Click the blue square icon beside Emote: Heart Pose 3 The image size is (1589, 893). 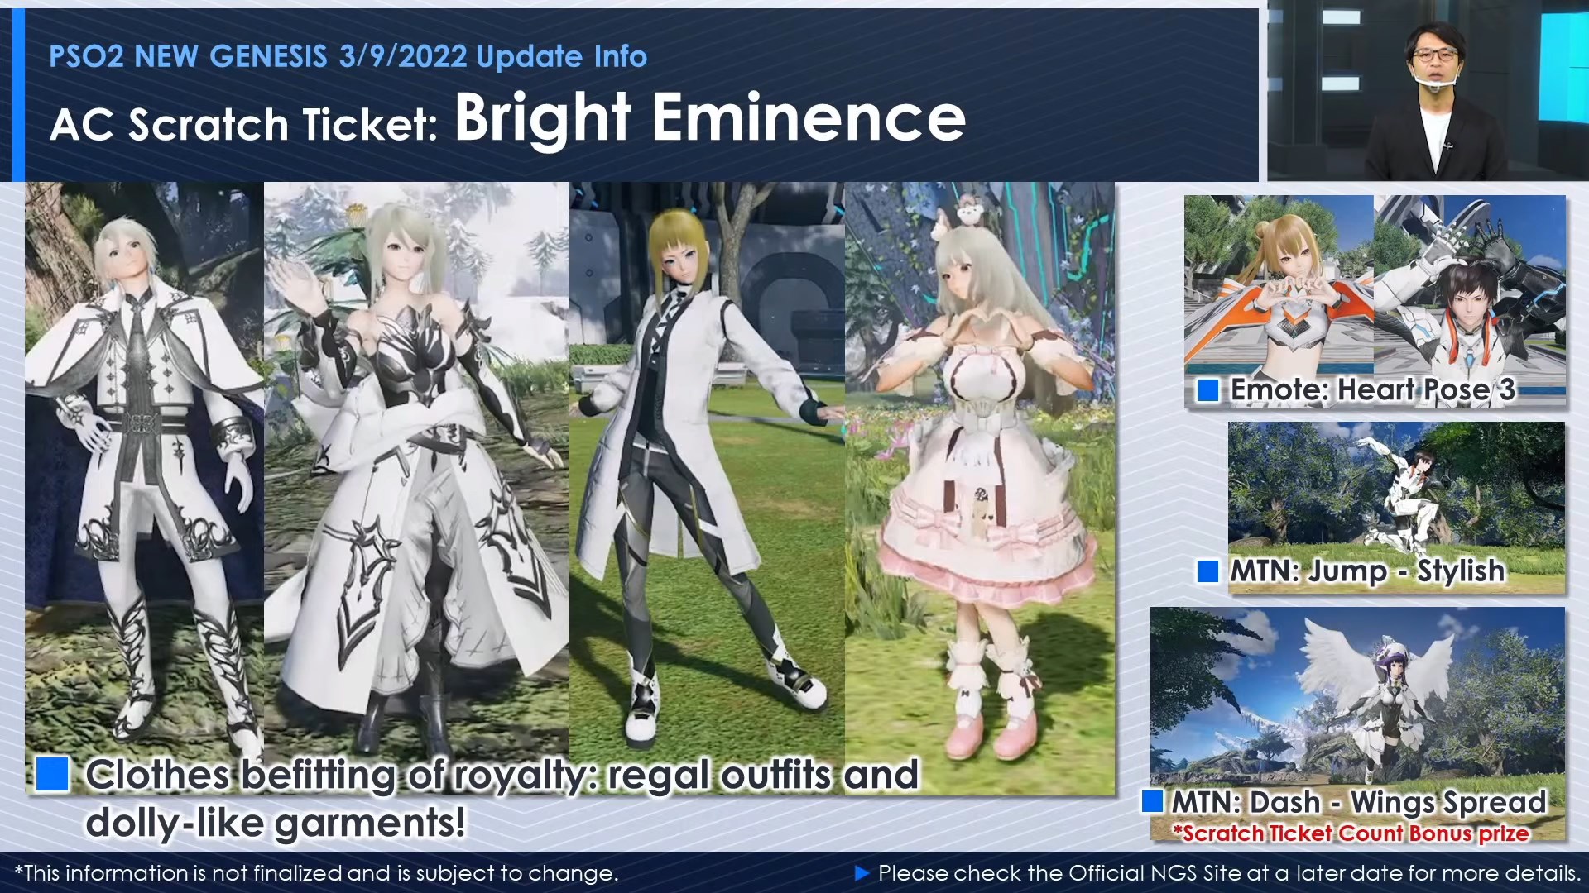pyautogui.click(x=1207, y=389)
